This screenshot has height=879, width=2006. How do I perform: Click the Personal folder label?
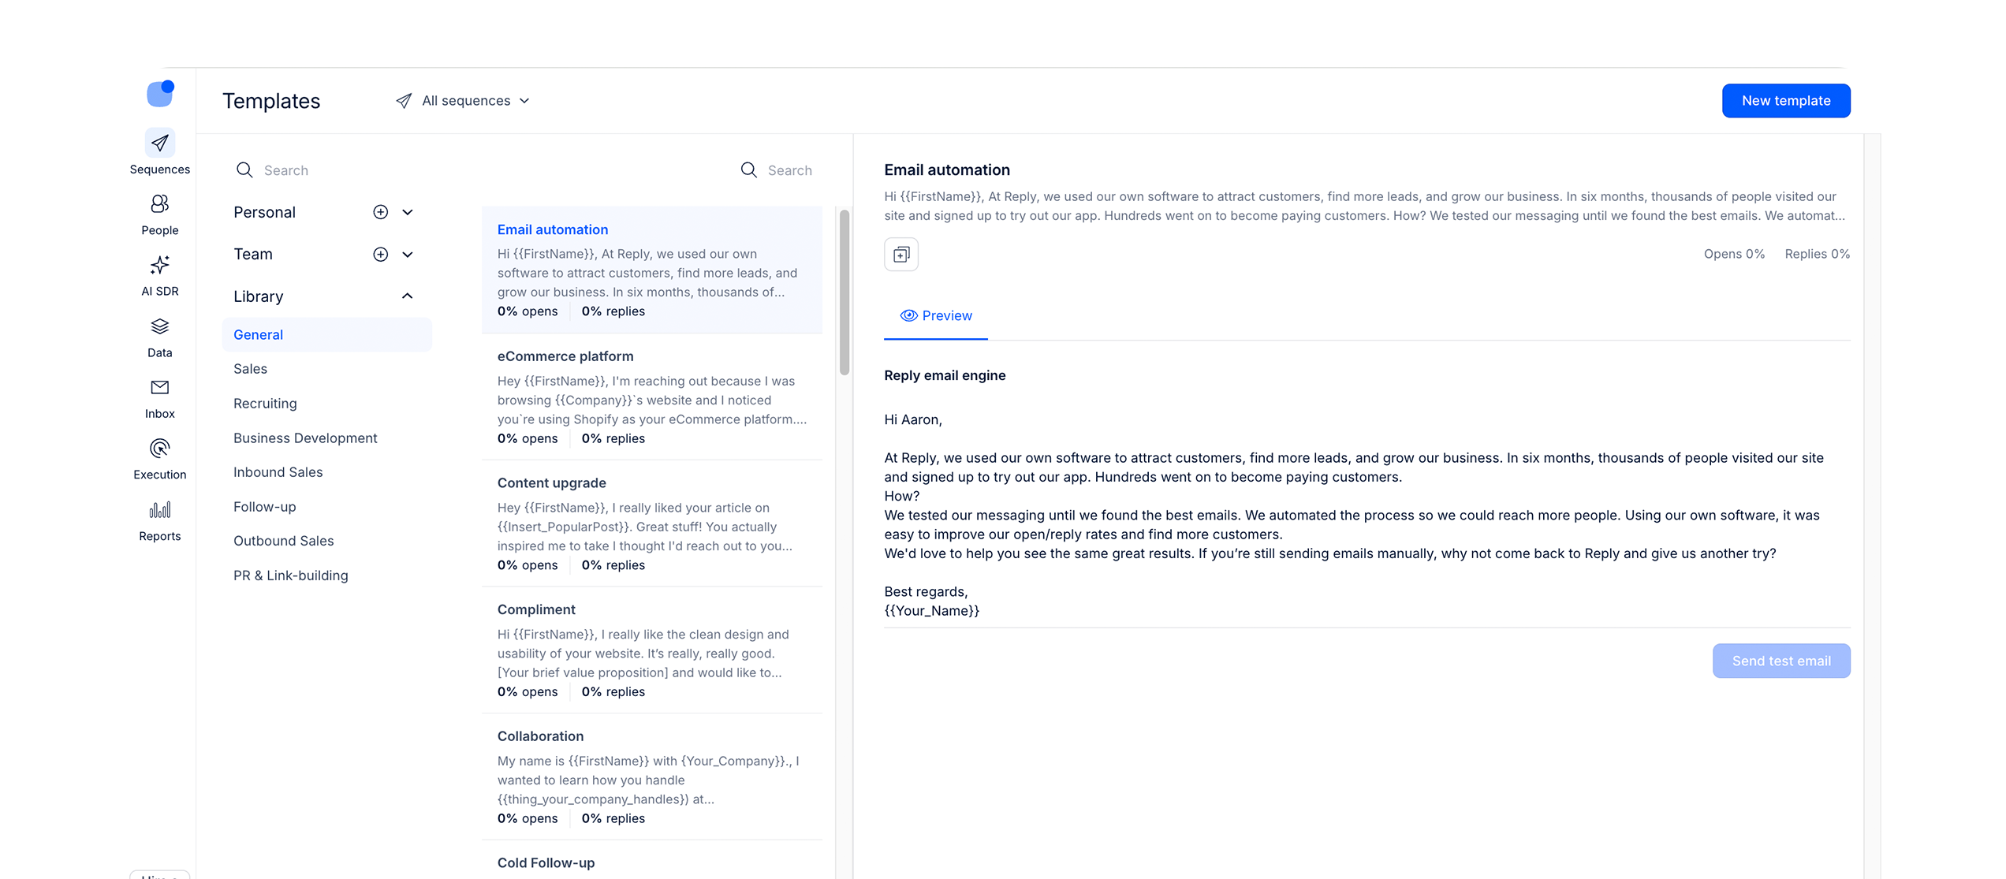tap(264, 212)
